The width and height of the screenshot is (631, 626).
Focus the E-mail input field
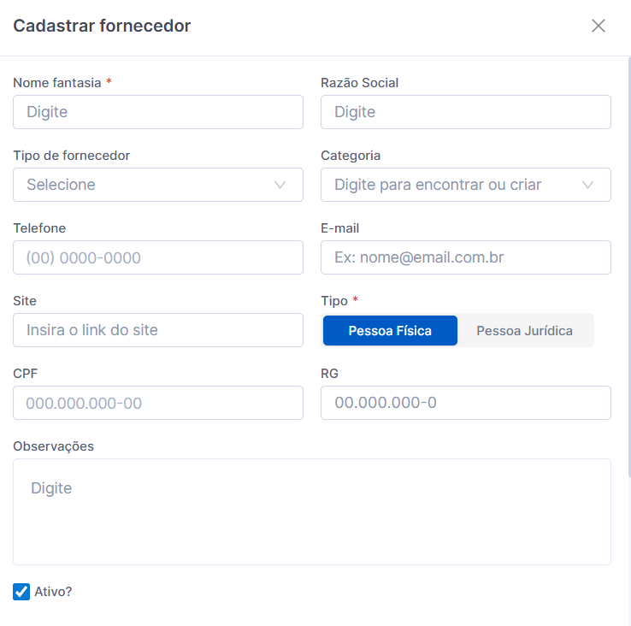point(465,257)
